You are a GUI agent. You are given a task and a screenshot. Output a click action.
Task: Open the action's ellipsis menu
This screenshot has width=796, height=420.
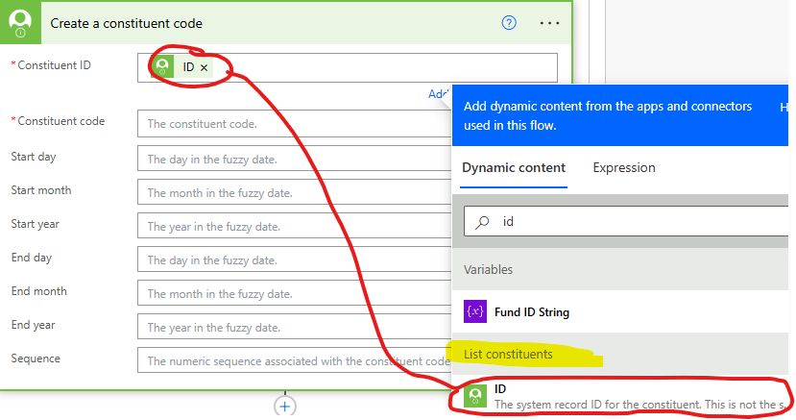[x=549, y=23]
